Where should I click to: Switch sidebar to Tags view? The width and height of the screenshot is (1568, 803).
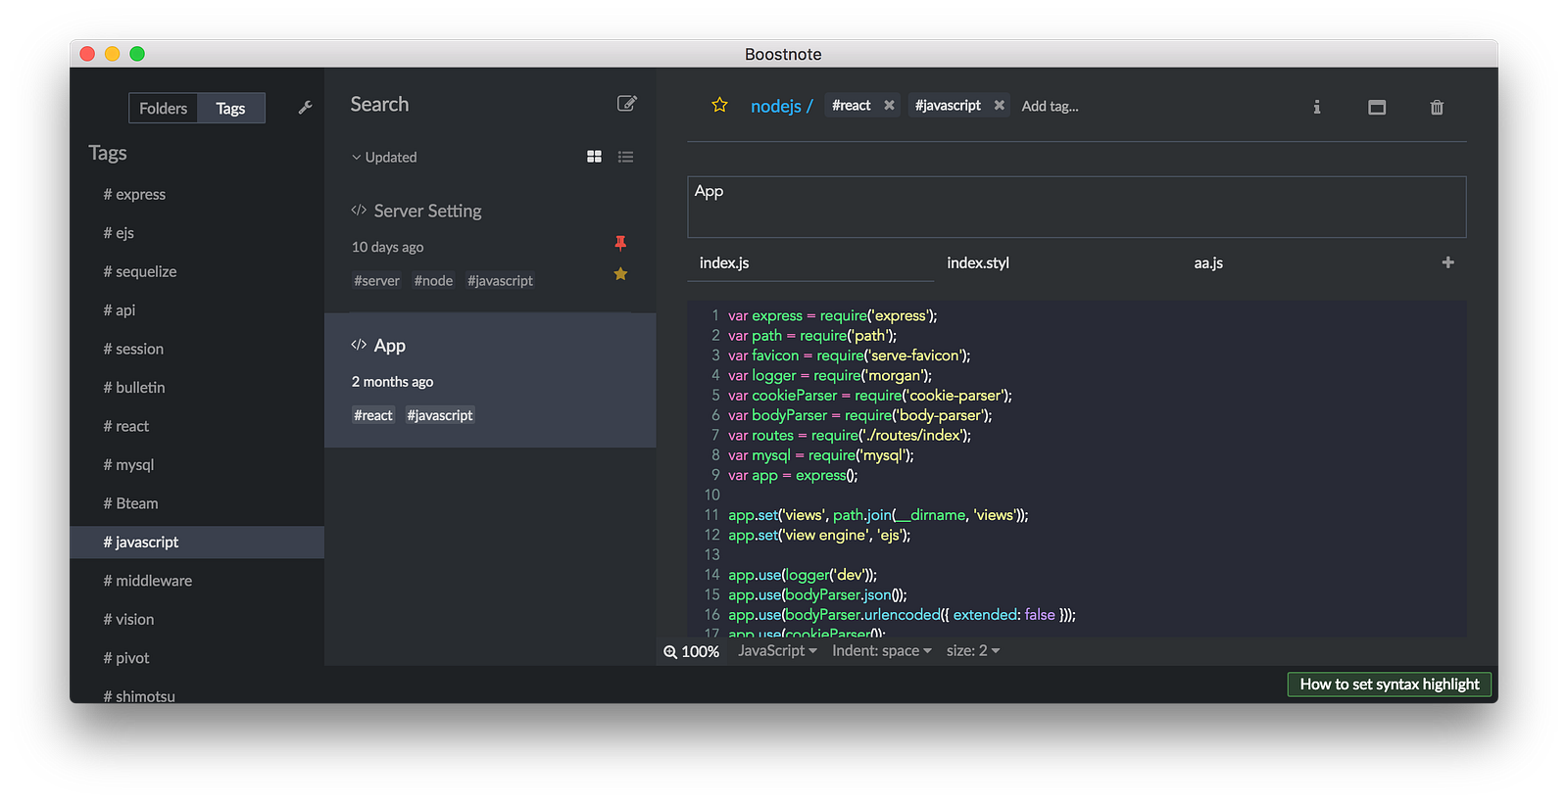pyautogui.click(x=231, y=108)
